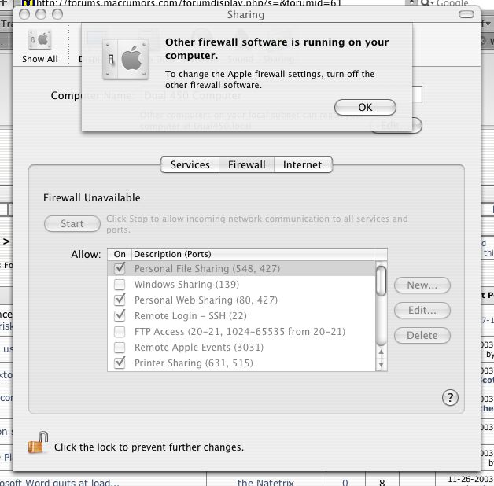Switch to the Services tab
This screenshot has height=486, width=494.
[x=190, y=164]
